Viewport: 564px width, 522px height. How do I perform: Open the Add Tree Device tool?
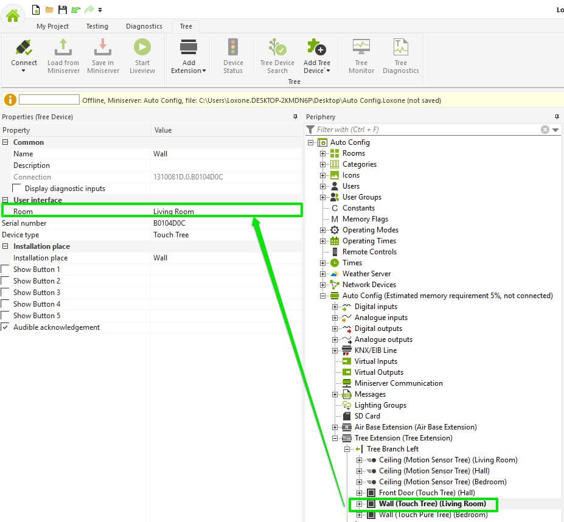point(316,49)
